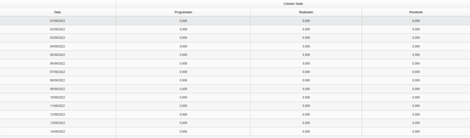This screenshot has height=138, width=470.
Task: Click Realizado value for 05/09/2022
Action: pos(306,55)
